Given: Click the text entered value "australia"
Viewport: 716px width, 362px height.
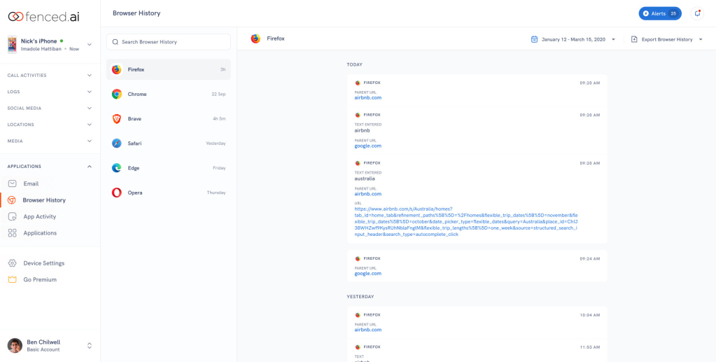Looking at the screenshot, I should pyautogui.click(x=365, y=179).
